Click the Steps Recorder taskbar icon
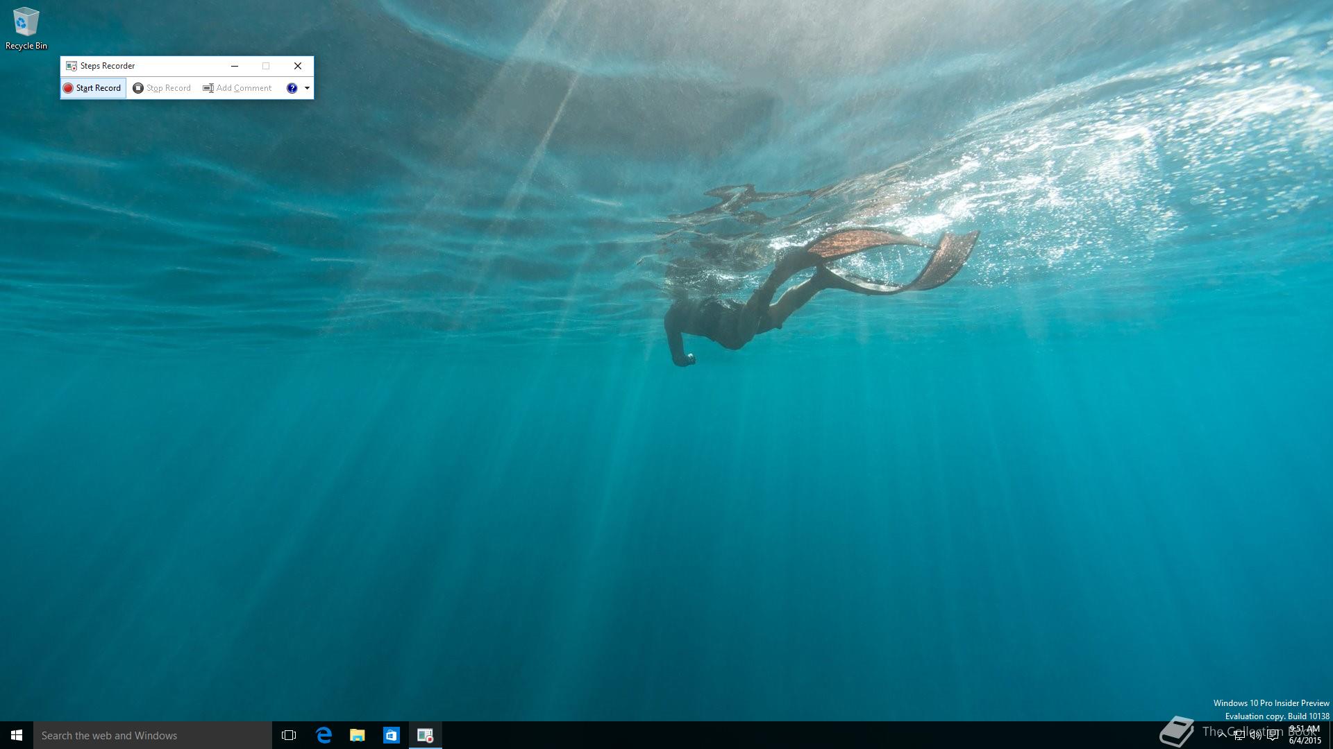This screenshot has height=749, width=1333. pos(426,735)
